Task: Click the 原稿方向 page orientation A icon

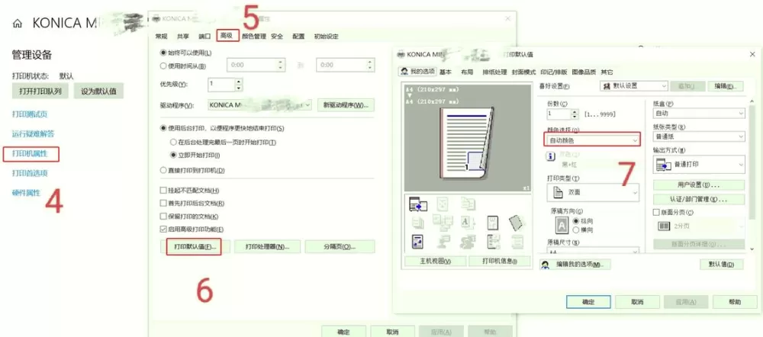Action: click(562, 225)
